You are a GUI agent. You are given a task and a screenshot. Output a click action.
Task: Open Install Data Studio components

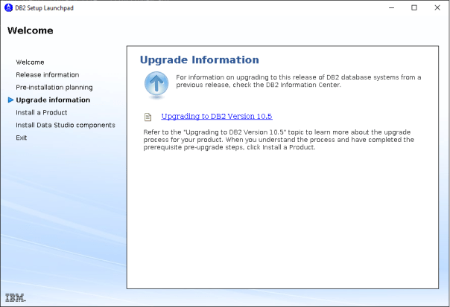(x=65, y=125)
